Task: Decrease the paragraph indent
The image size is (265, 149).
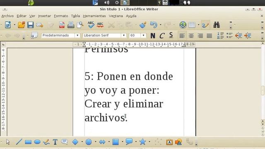Action: pos(238,36)
